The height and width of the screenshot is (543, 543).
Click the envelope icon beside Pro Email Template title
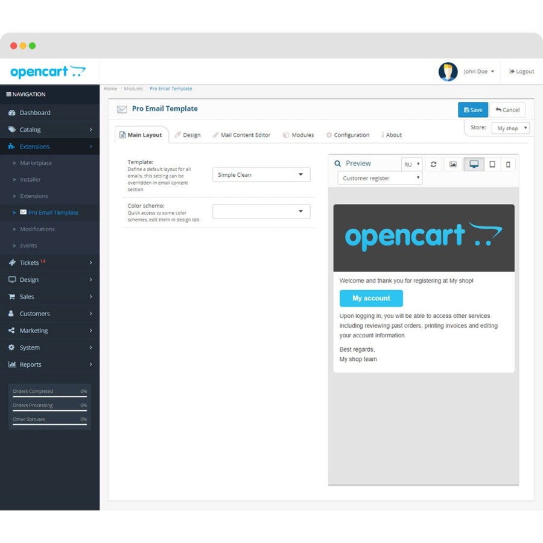coord(122,109)
